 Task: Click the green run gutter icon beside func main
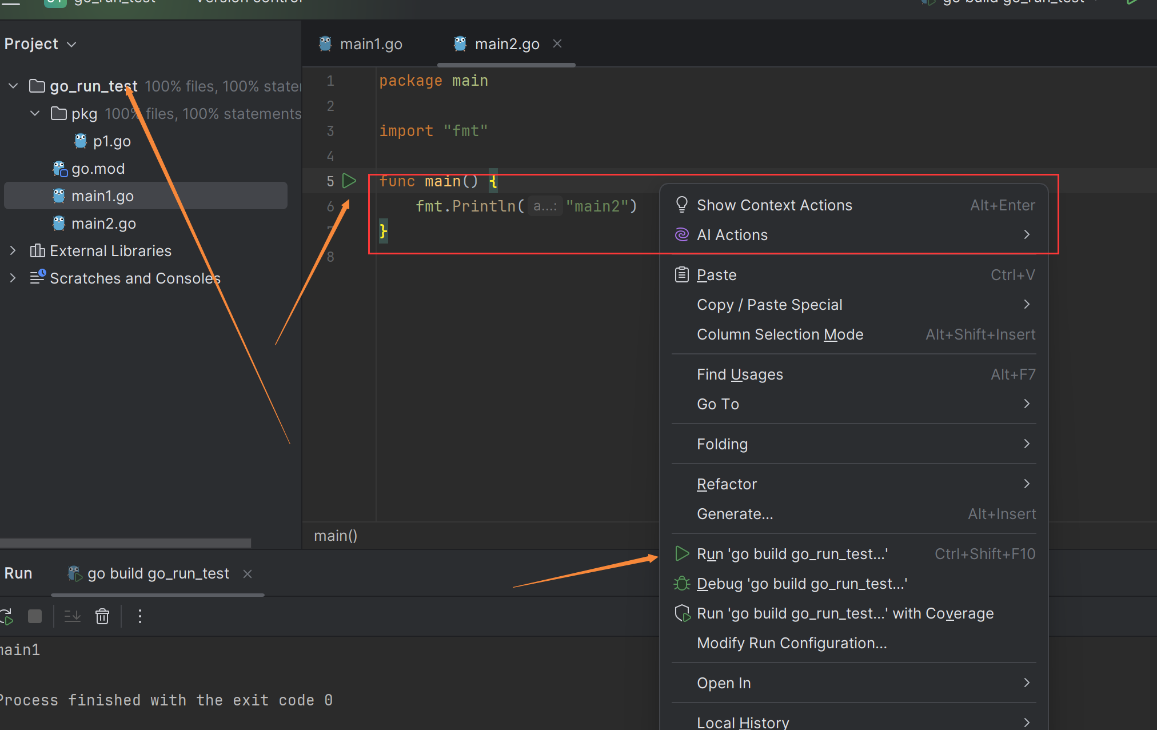pos(349,181)
